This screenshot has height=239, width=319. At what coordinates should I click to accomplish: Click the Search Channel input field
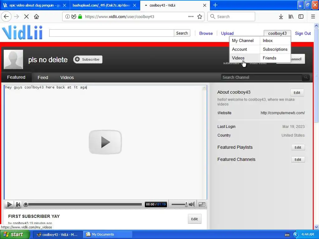tap(262, 77)
